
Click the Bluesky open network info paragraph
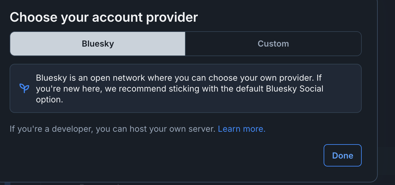pyautogui.click(x=180, y=89)
